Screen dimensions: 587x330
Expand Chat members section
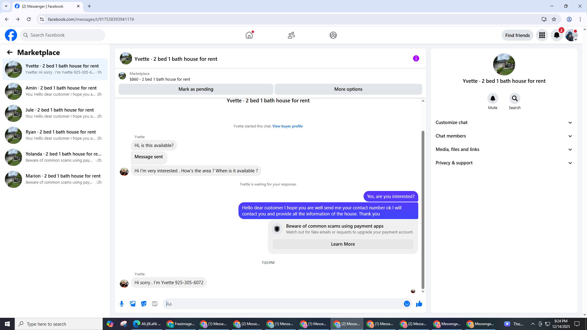click(x=504, y=136)
